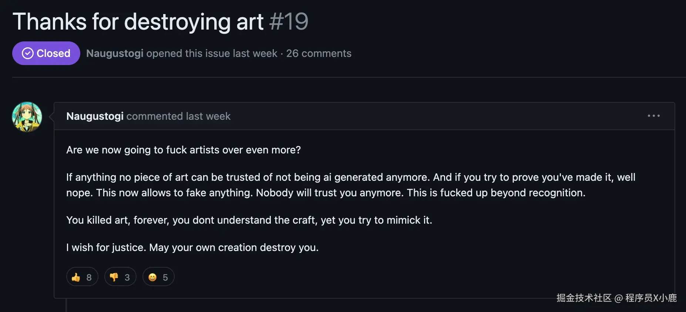This screenshot has height=312, width=686.
Task: Click the issue number #19
Action: click(x=289, y=21)
